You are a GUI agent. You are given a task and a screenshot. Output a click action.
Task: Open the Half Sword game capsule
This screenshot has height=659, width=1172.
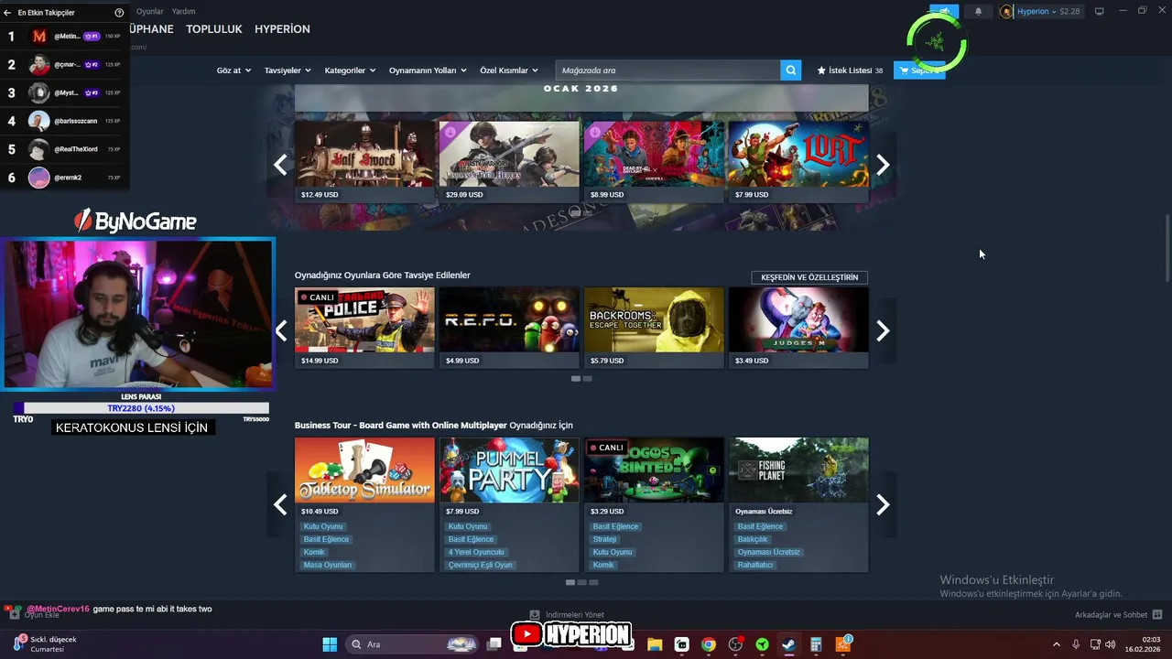point(364,162)
